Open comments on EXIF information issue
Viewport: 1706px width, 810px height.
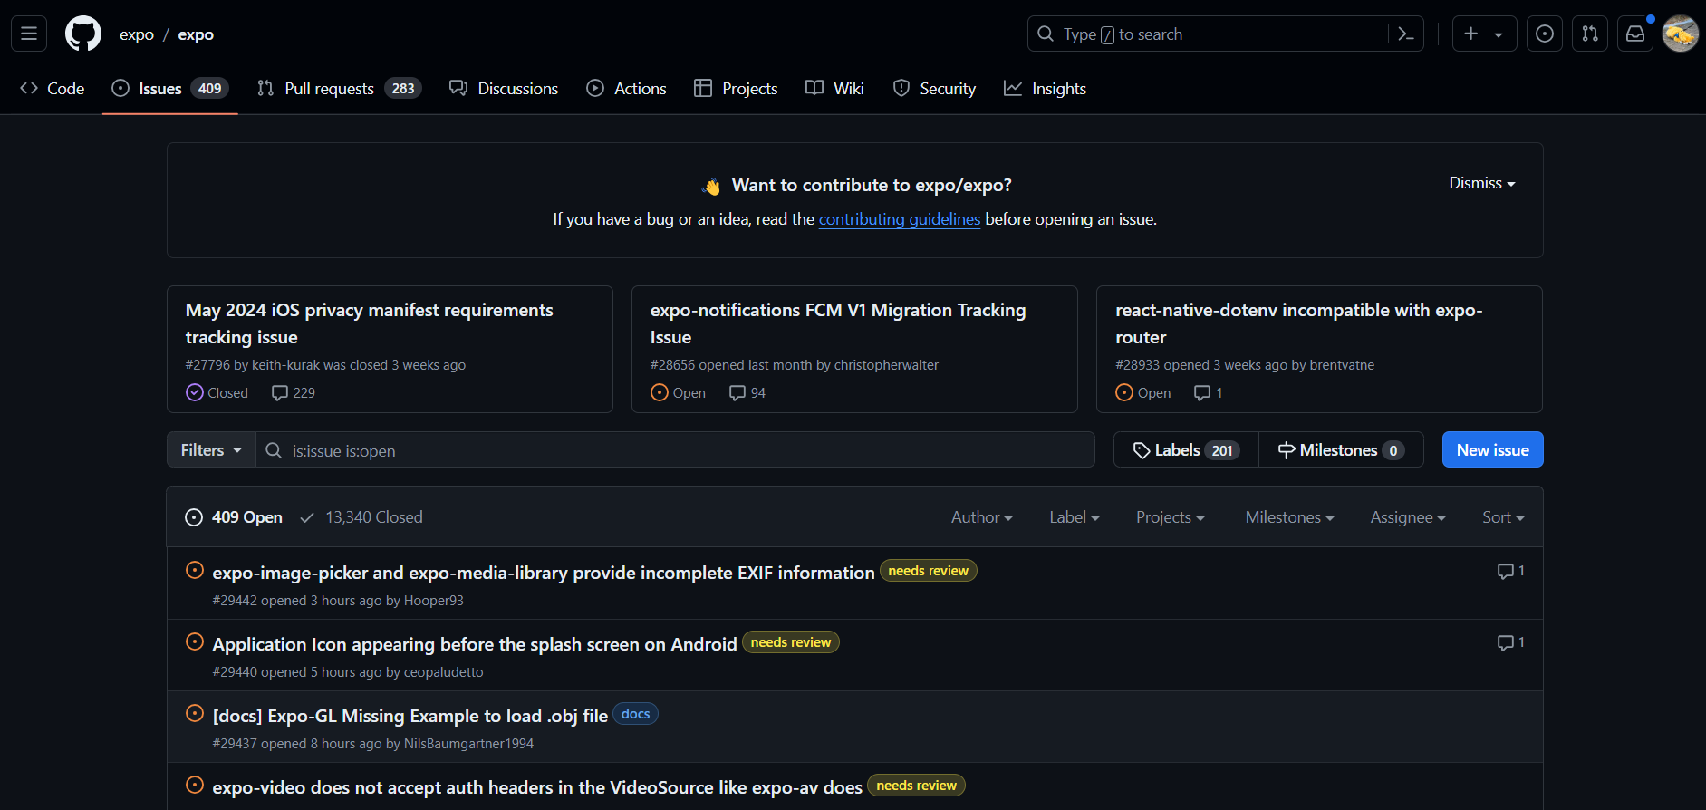tap(1510, 571)
